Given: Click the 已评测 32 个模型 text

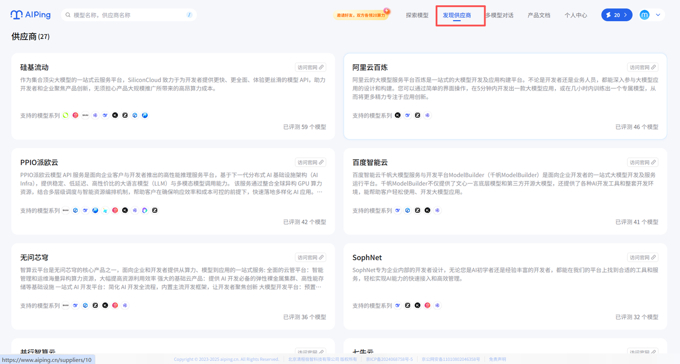Looking at the screenshot, I should point(637,317).
